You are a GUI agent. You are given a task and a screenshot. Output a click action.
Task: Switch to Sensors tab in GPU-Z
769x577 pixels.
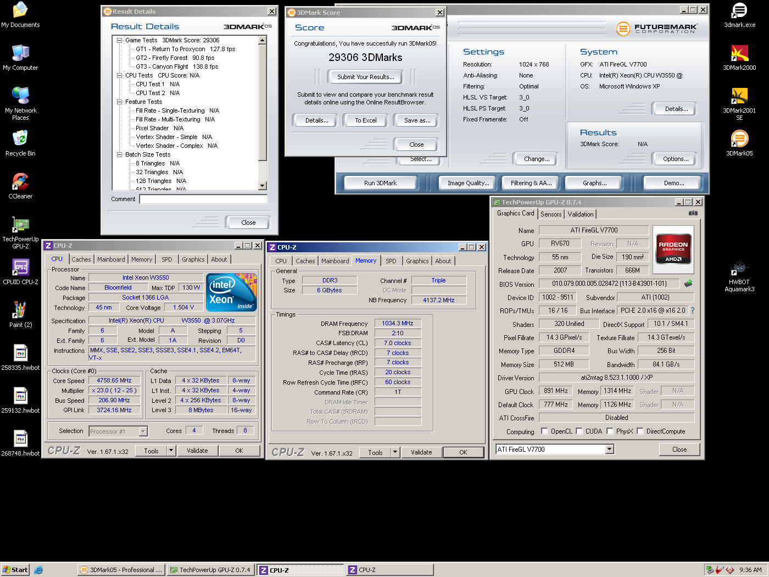coord(551,214)
